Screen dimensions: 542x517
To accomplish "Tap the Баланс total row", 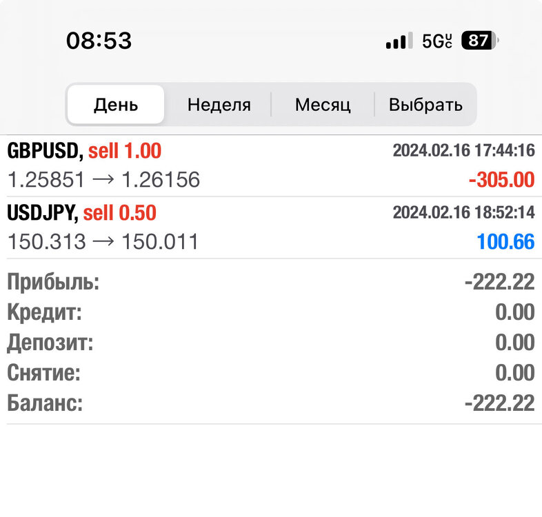I will coord(271,403).
